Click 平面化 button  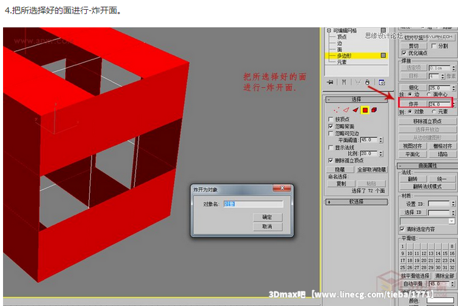pos(412,154)
